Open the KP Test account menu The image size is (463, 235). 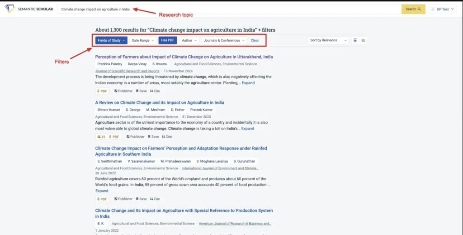[442, 9]
